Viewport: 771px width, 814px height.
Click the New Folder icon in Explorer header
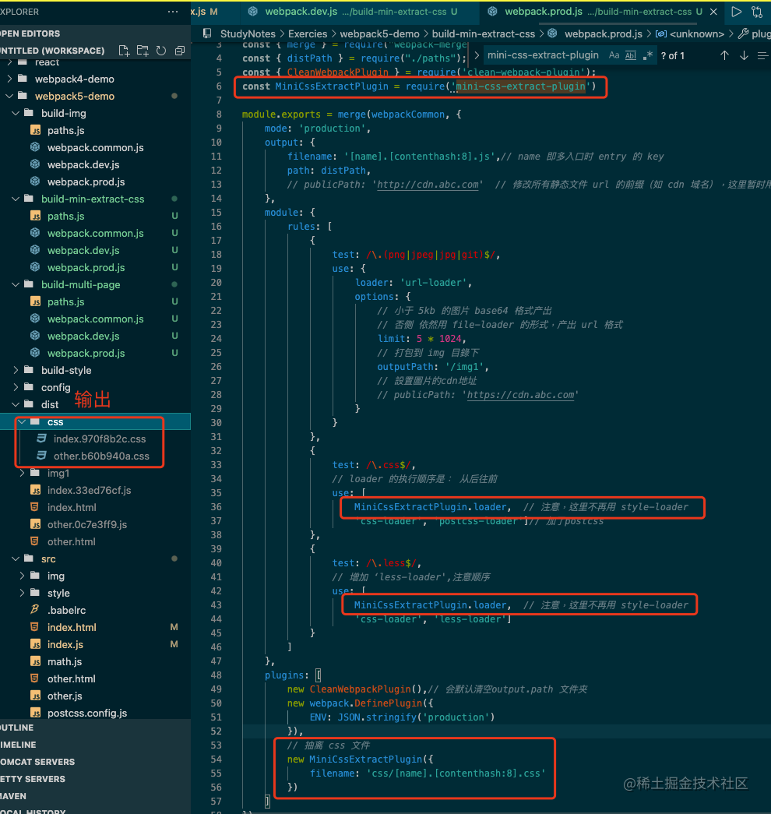point(143,51)
